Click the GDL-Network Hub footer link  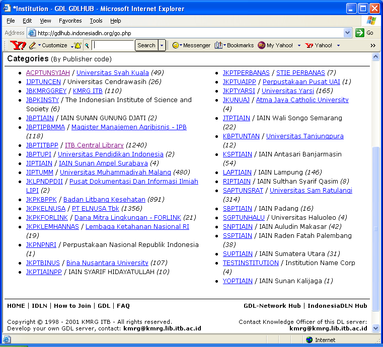click(x=272, y=306)
